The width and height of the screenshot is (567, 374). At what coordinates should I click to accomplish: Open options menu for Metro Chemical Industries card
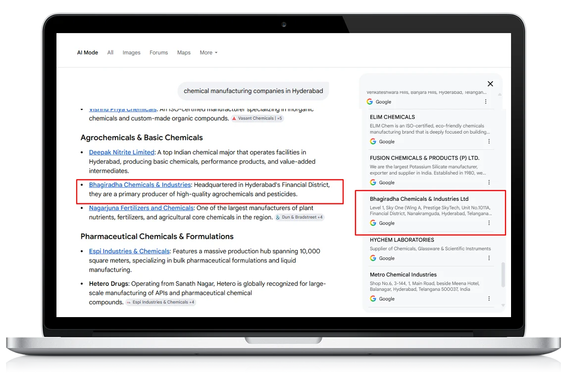(489, 298)
